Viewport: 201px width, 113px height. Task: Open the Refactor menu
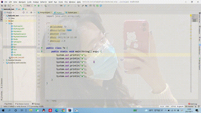click(44, 2)
